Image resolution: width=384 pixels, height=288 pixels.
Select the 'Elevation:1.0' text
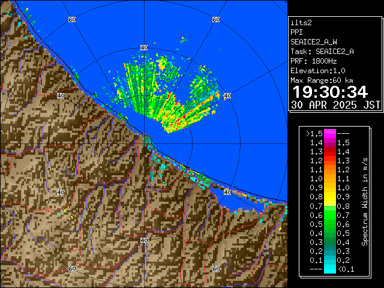318,71
